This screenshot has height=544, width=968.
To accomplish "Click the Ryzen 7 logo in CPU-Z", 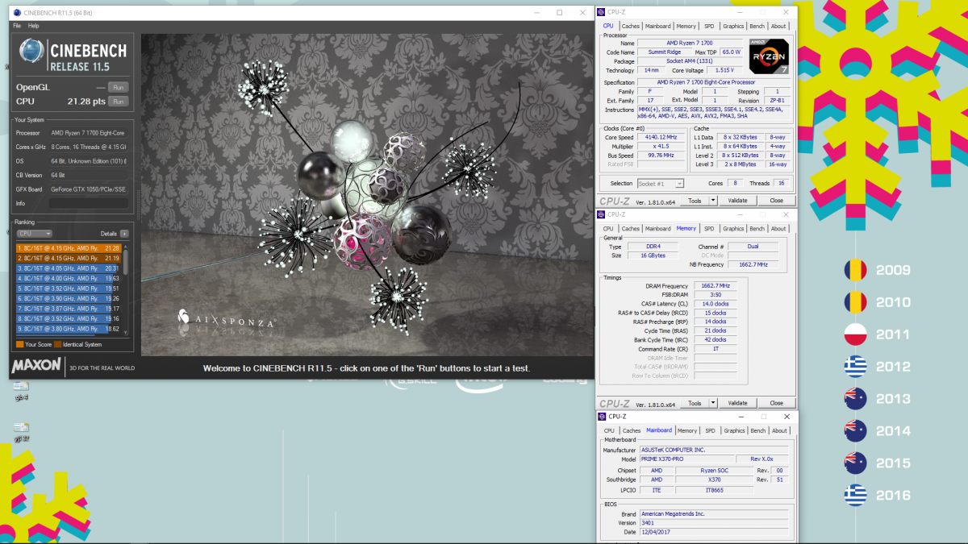I will point(770,56).
